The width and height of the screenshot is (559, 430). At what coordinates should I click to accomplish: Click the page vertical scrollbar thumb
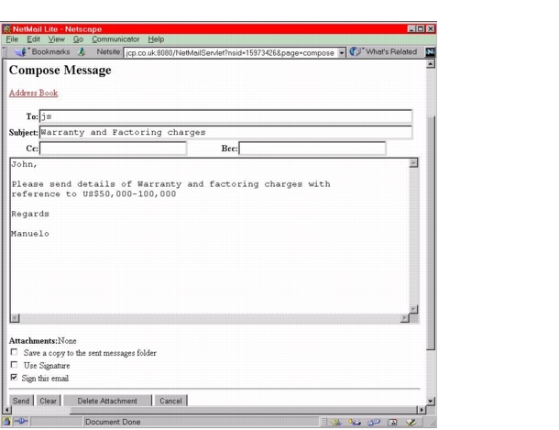(x=431, y=233)
